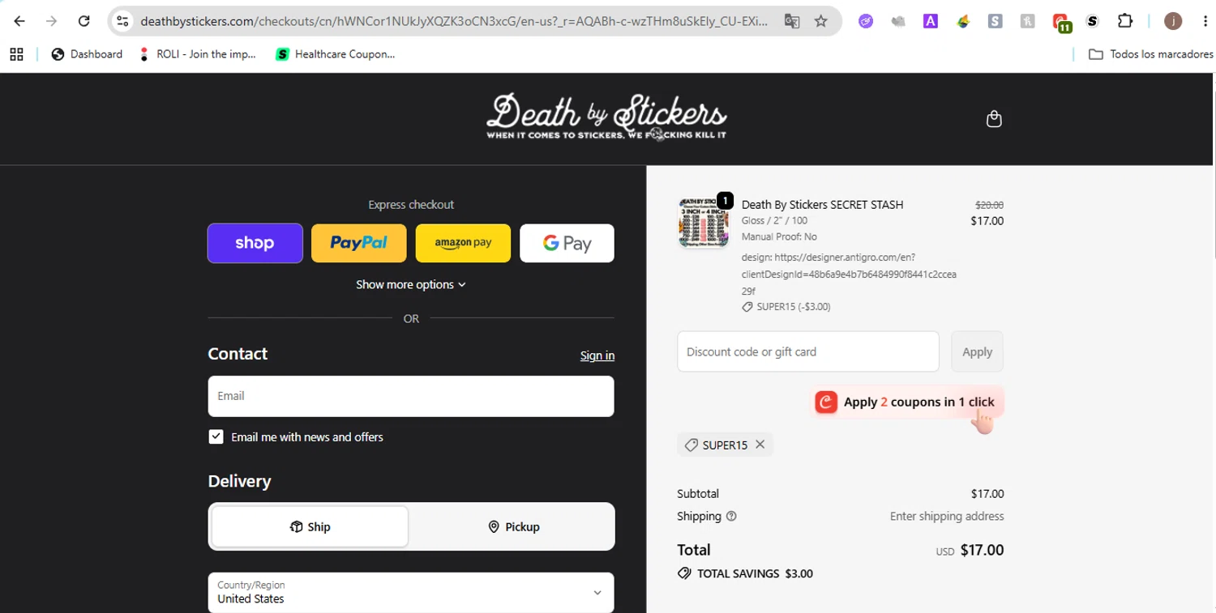Click the gray S square extension icon

pyautogui.click(x=995, y=22)
